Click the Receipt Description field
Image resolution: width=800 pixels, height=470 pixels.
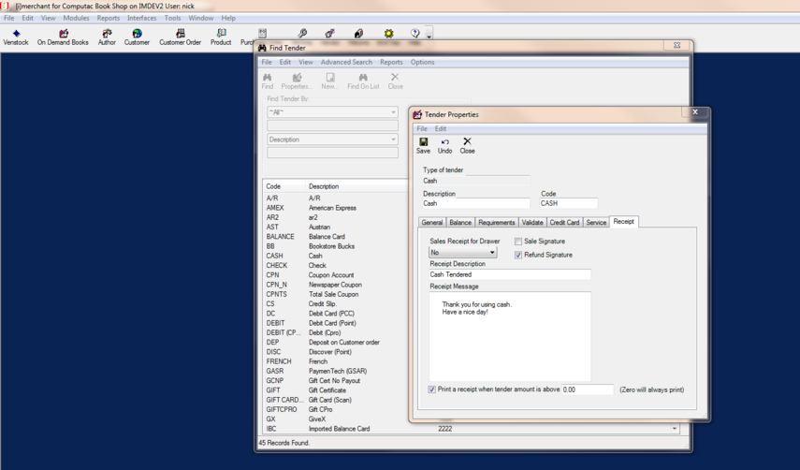tap(510, 274)
